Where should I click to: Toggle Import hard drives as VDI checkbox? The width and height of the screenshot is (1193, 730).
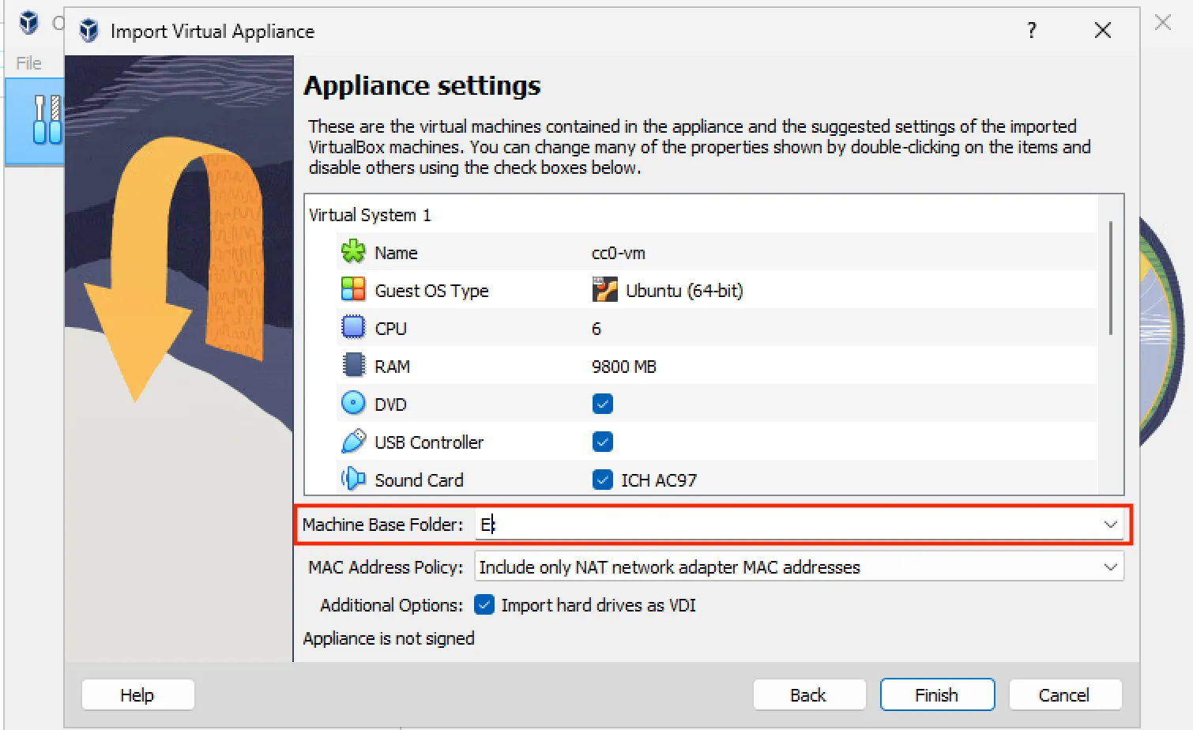484,605
